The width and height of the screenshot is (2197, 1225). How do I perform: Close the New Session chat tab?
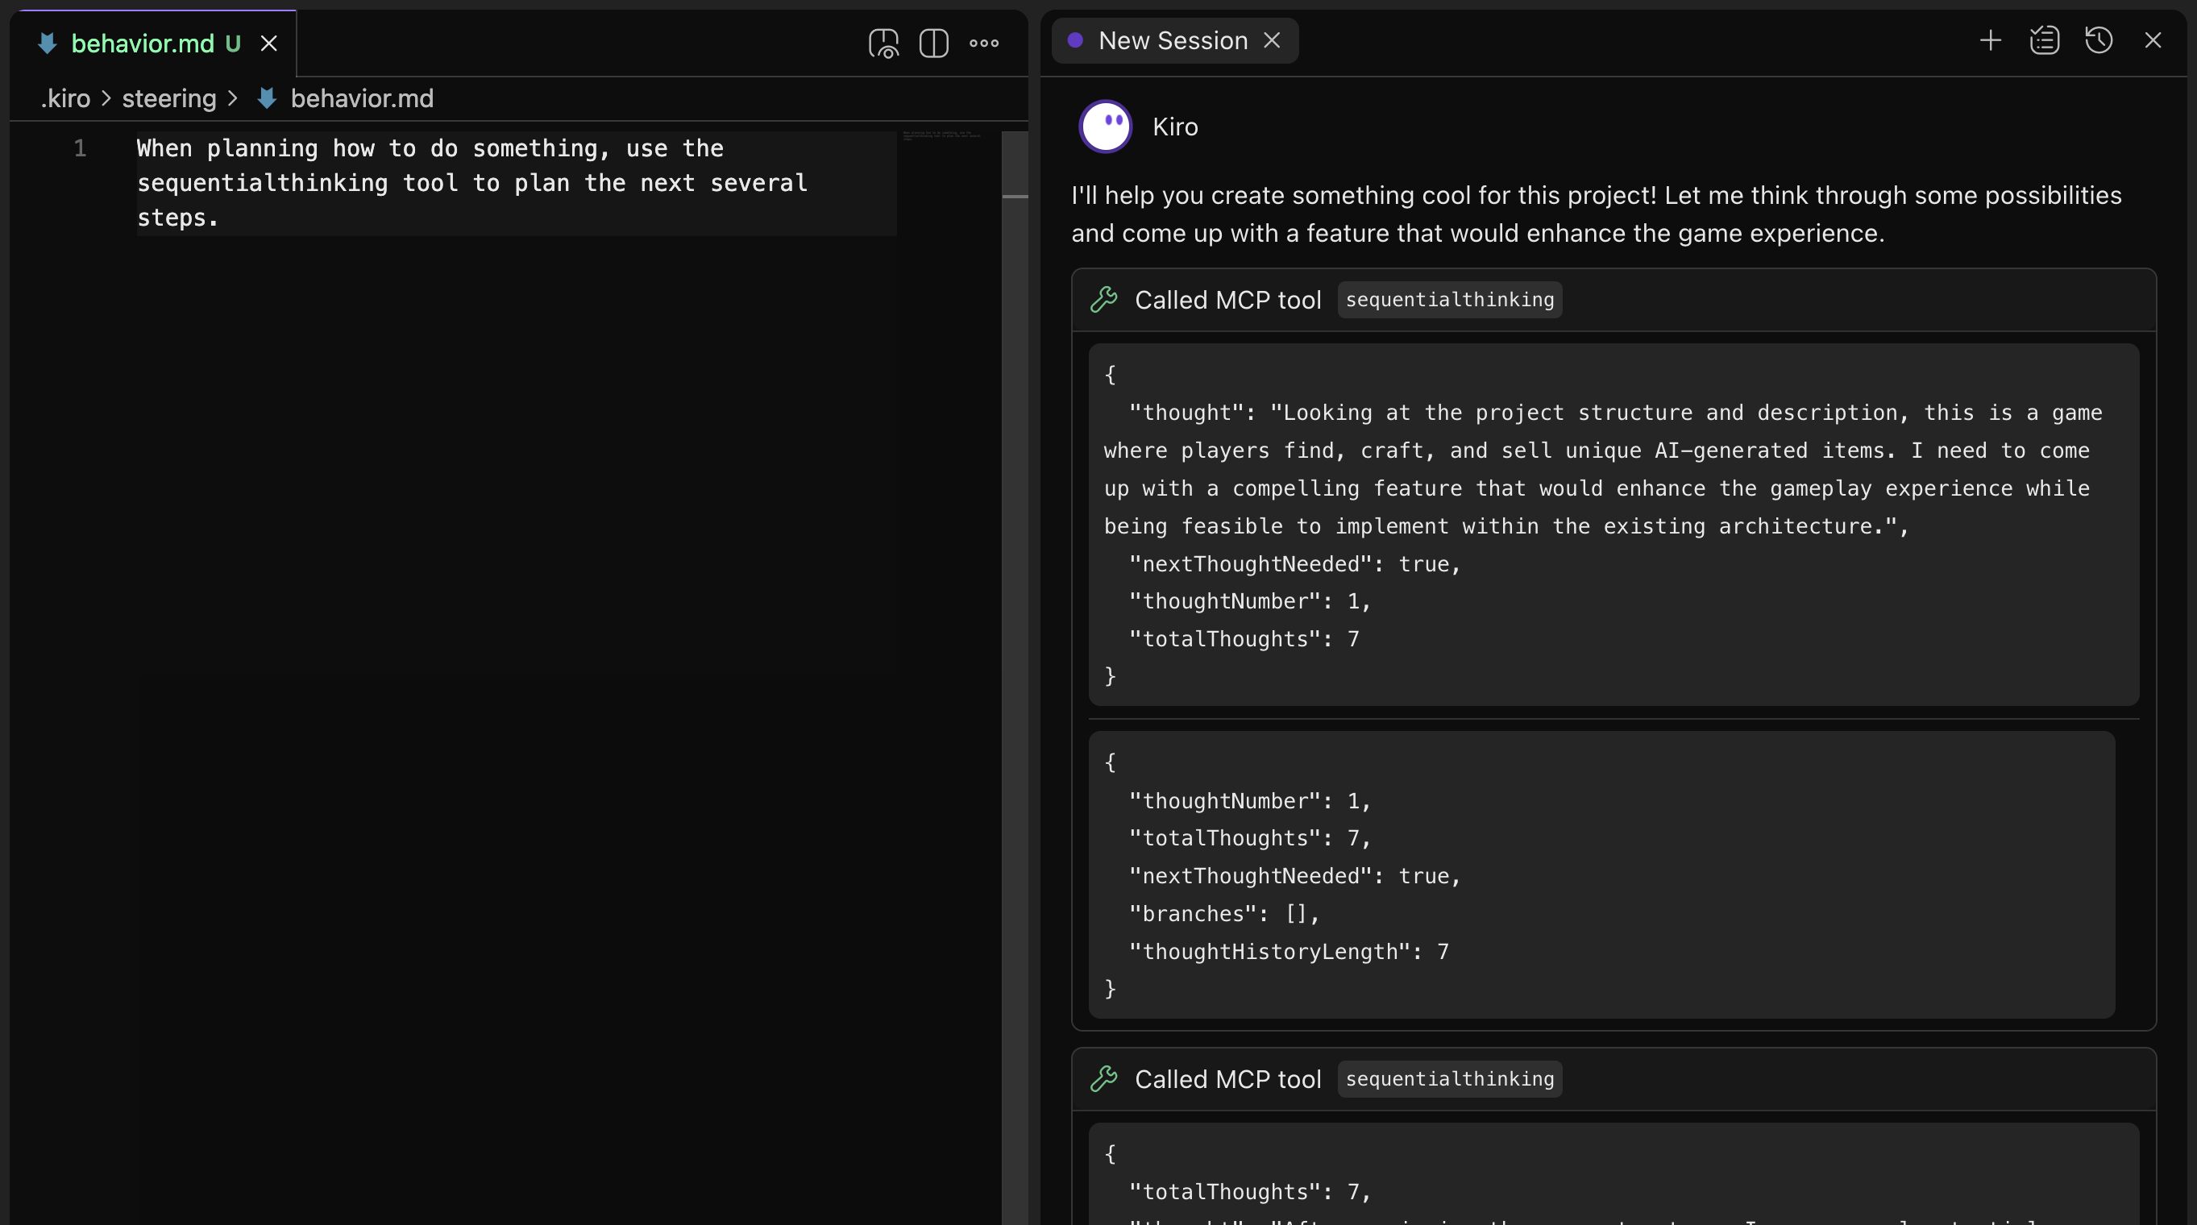click(x=1272, y=40)
